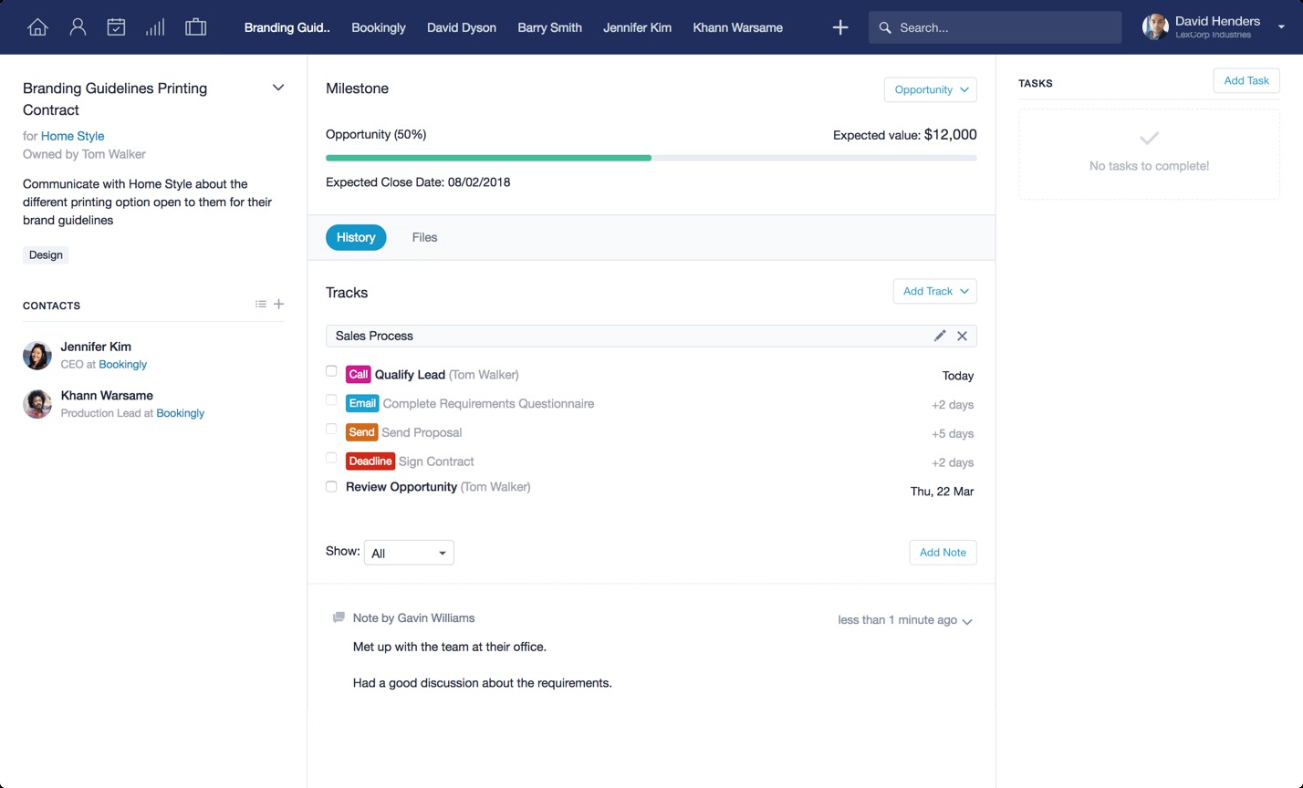Open the sales pipeline bars icon
Screen dimensions: 1303x788
(x=155, y=27)
